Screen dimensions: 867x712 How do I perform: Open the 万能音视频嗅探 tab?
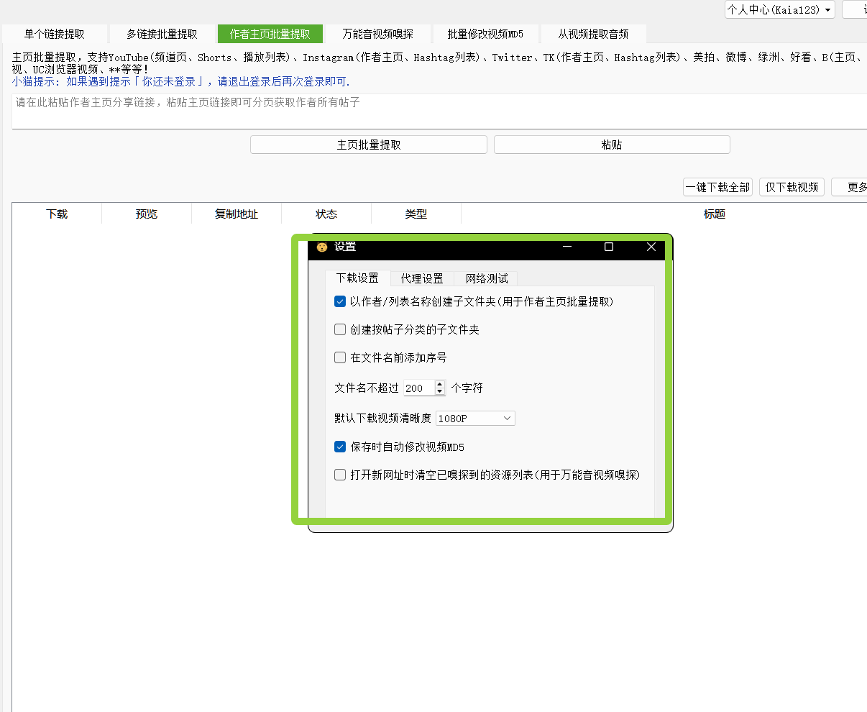[377, 34]
